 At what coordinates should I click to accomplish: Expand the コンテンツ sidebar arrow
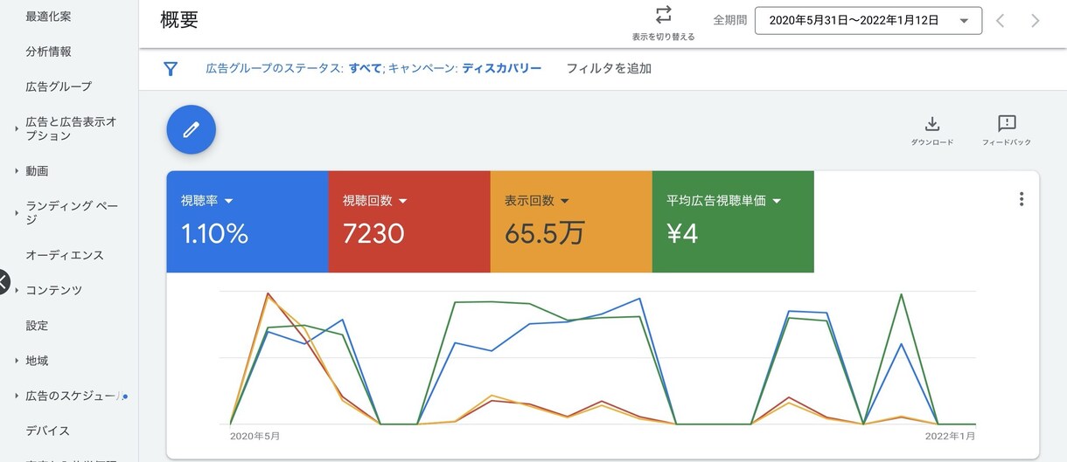click(17, 291)
